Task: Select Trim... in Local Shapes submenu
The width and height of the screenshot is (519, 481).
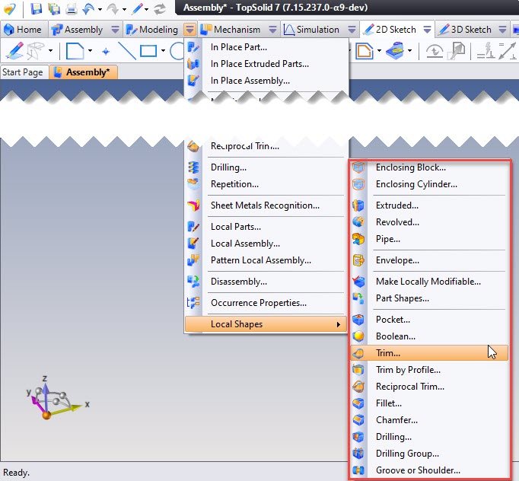Action: [429, 353]
